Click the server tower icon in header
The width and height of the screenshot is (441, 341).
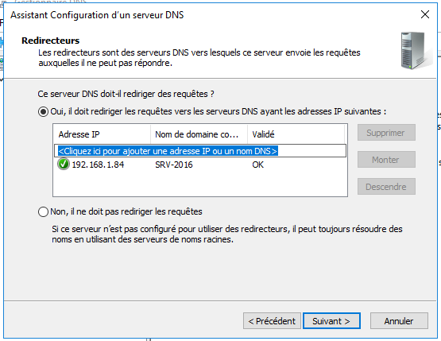[x=416, y=51]
